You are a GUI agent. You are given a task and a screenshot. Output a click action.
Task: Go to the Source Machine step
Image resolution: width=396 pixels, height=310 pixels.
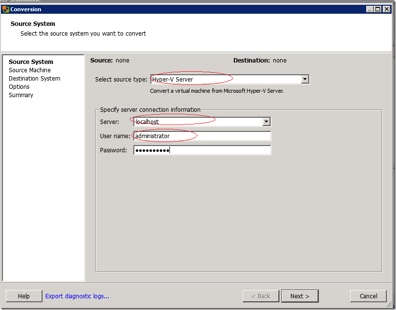[x=29, y=70]
